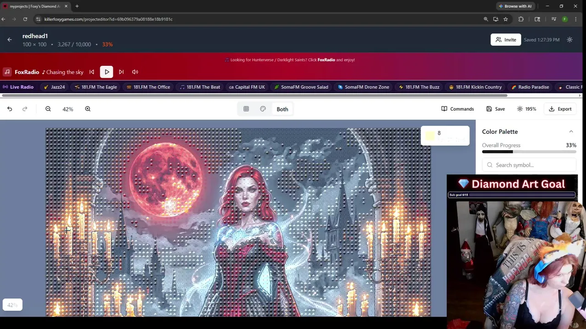Click the Overall Progress bar

(x=529, y=152)
